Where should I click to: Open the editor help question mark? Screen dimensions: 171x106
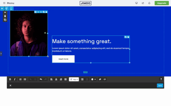point(161,79)
